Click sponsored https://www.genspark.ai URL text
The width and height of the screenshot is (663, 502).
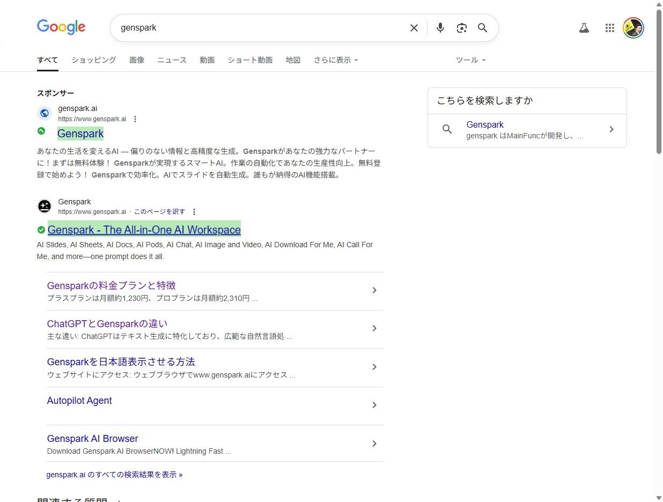click(92, 119)
